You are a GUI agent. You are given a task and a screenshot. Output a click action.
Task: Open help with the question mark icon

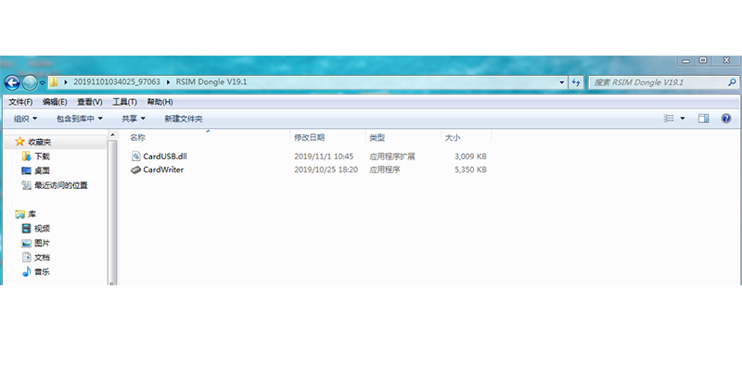click(726, 119)
